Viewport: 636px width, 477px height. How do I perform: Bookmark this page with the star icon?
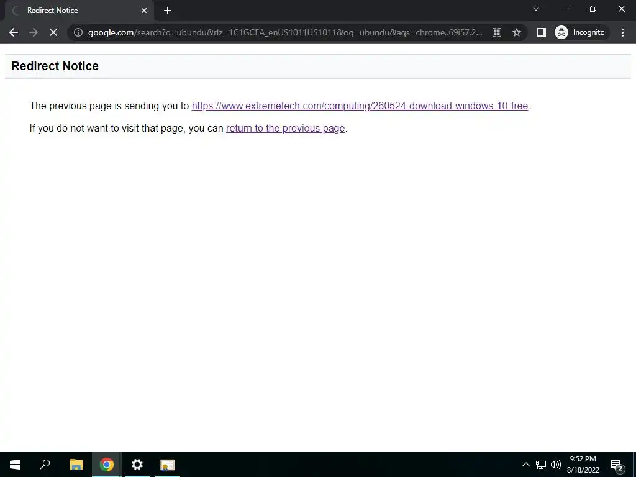coord(516,32)
